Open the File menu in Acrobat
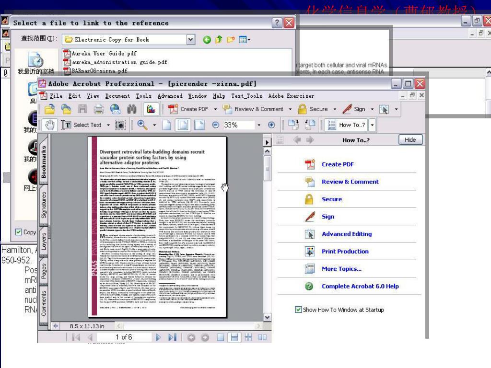The width and height of the screenshot is (491, 368). (x=56, y=96)
